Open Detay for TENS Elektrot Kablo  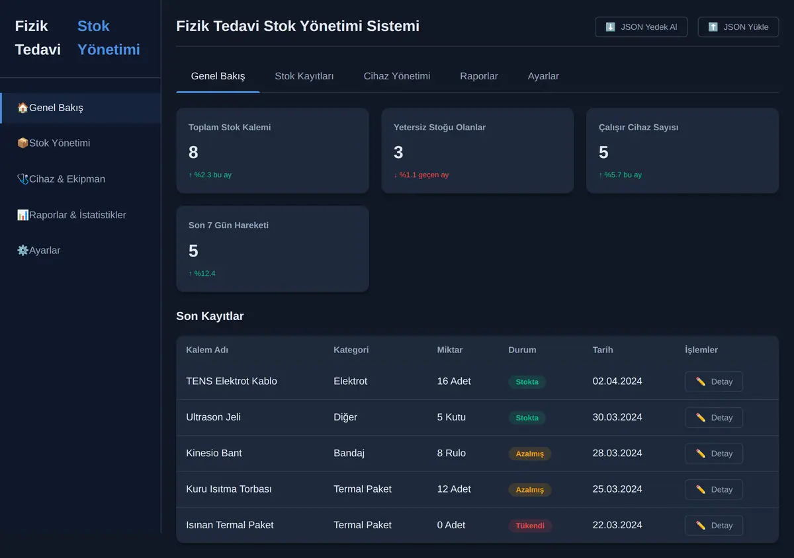tap(714, 381)
